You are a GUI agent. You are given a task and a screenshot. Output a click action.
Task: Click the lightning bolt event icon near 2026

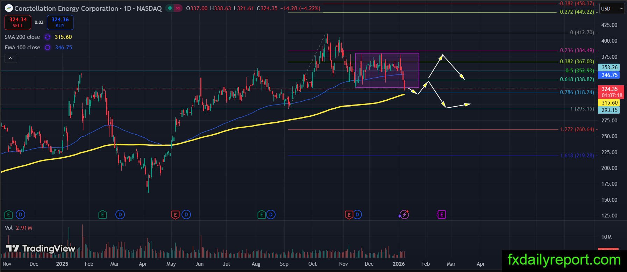click(x=404, y=214)
